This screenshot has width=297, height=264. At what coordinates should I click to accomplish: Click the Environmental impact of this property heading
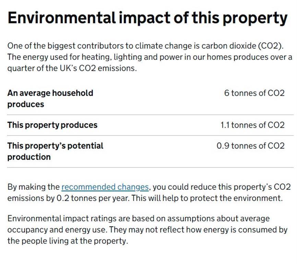tap(147, 18)
